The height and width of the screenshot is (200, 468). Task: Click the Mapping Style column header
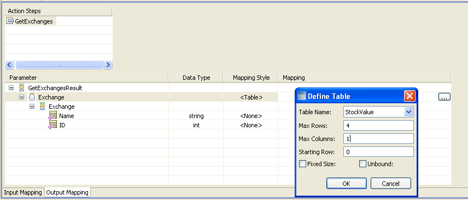coord(251,78)
